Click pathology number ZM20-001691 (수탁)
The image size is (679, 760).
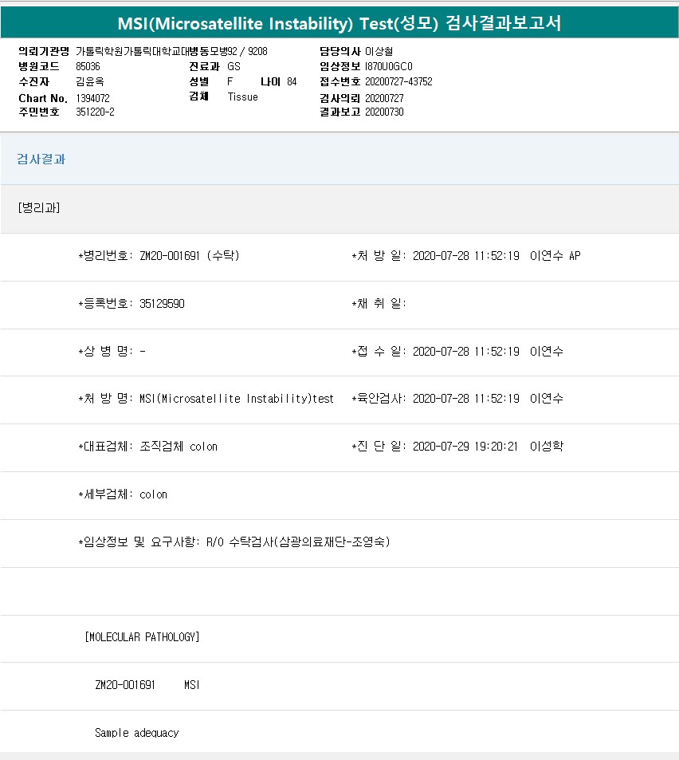coord(190,255)
